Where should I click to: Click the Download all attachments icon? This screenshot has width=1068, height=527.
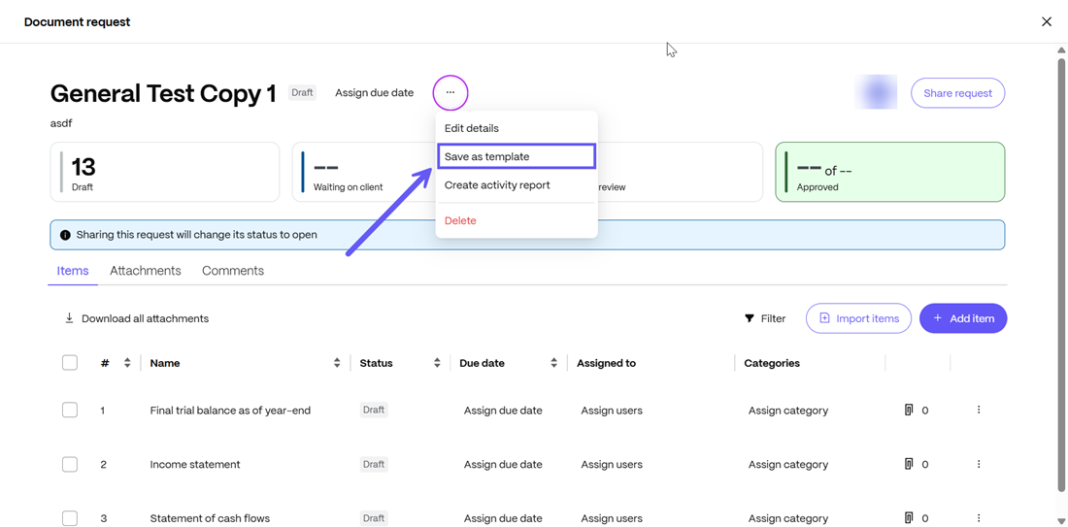[69, 318]
